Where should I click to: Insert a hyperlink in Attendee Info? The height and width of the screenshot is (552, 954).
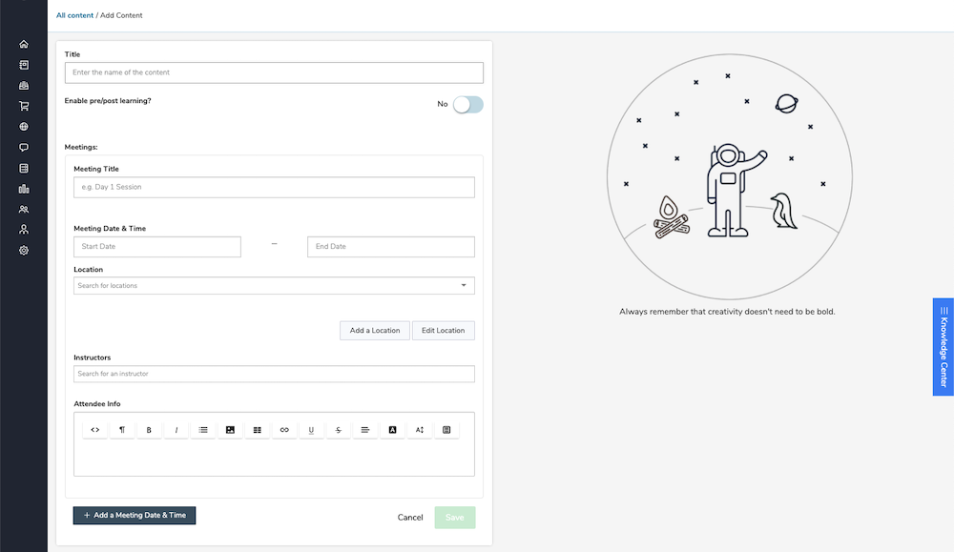click(x=283, y=429)
